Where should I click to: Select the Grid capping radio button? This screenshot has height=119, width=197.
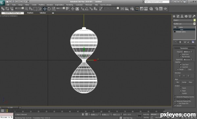187,69
